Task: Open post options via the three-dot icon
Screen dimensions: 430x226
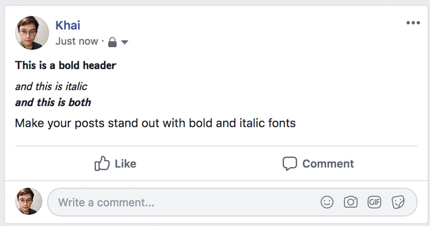Action: [x=413, y=23]
